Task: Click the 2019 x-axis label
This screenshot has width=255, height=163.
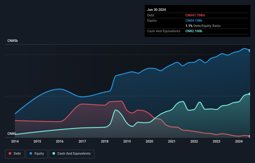Action: point(127,141)
